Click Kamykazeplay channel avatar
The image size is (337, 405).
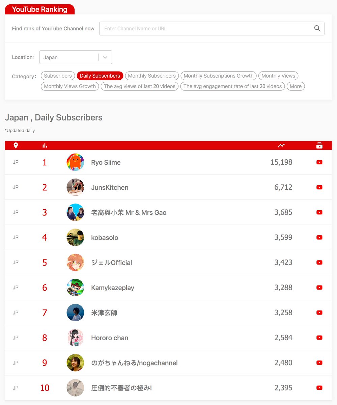[x=75, y=288]
